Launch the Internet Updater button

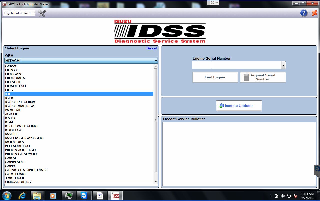point(239,106)
